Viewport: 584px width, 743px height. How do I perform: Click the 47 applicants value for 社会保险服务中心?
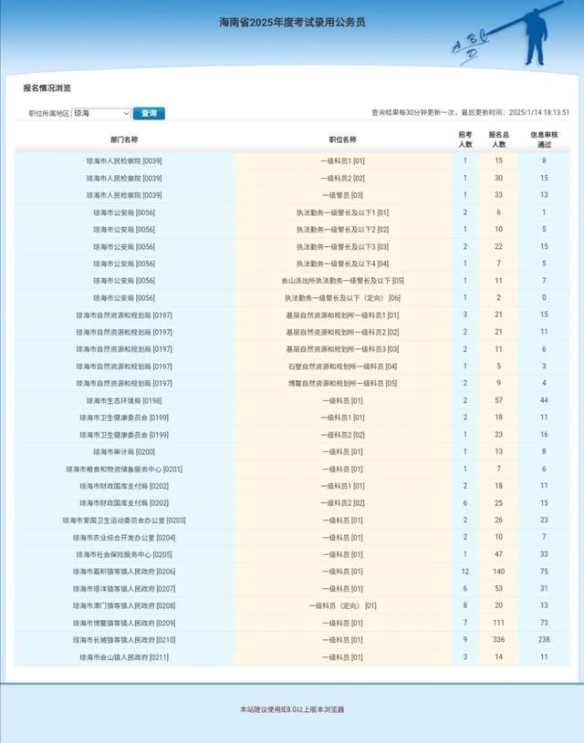click(x=498, y=554)
